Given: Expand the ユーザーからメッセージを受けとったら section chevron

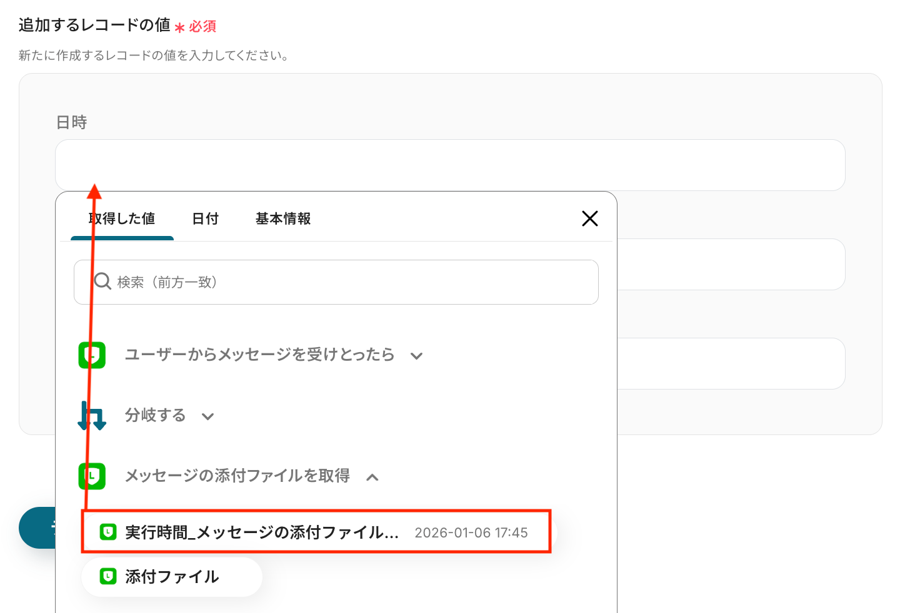Looking at the screenshot, I should click(417, 356).
